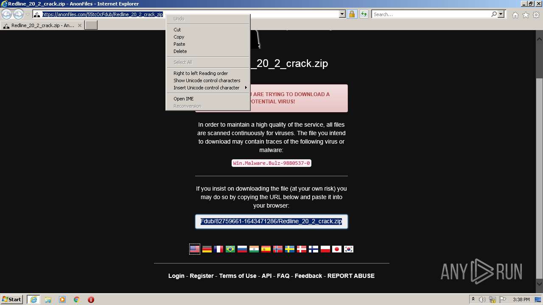This screenshot has height=305, width=543.
Task: Select the Finnish flag language
Action: tap(313, 249)
